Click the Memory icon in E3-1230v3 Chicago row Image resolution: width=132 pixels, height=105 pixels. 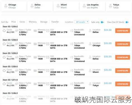tap(35, 44)
